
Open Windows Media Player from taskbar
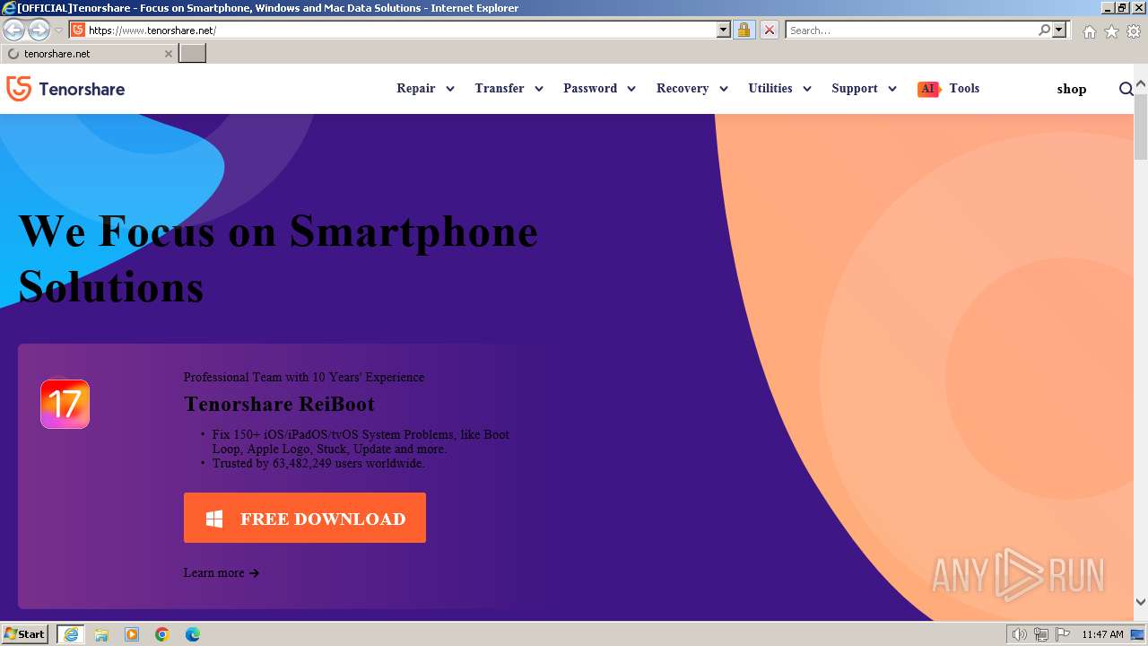pos(132,634)
